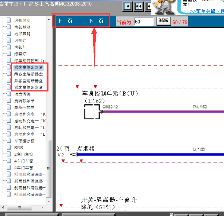224x216 pixels.
Task: Click the tree panel scroll-down arrow
Action: coord(49,202)
